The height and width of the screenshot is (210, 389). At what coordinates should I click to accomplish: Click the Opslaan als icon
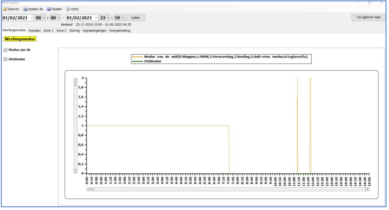tap(25, 9)
